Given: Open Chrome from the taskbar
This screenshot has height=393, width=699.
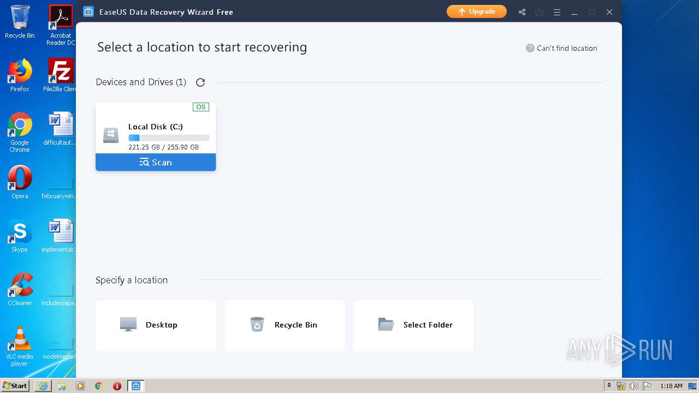Looking at the screenshot, I should (x=99, y=386).
